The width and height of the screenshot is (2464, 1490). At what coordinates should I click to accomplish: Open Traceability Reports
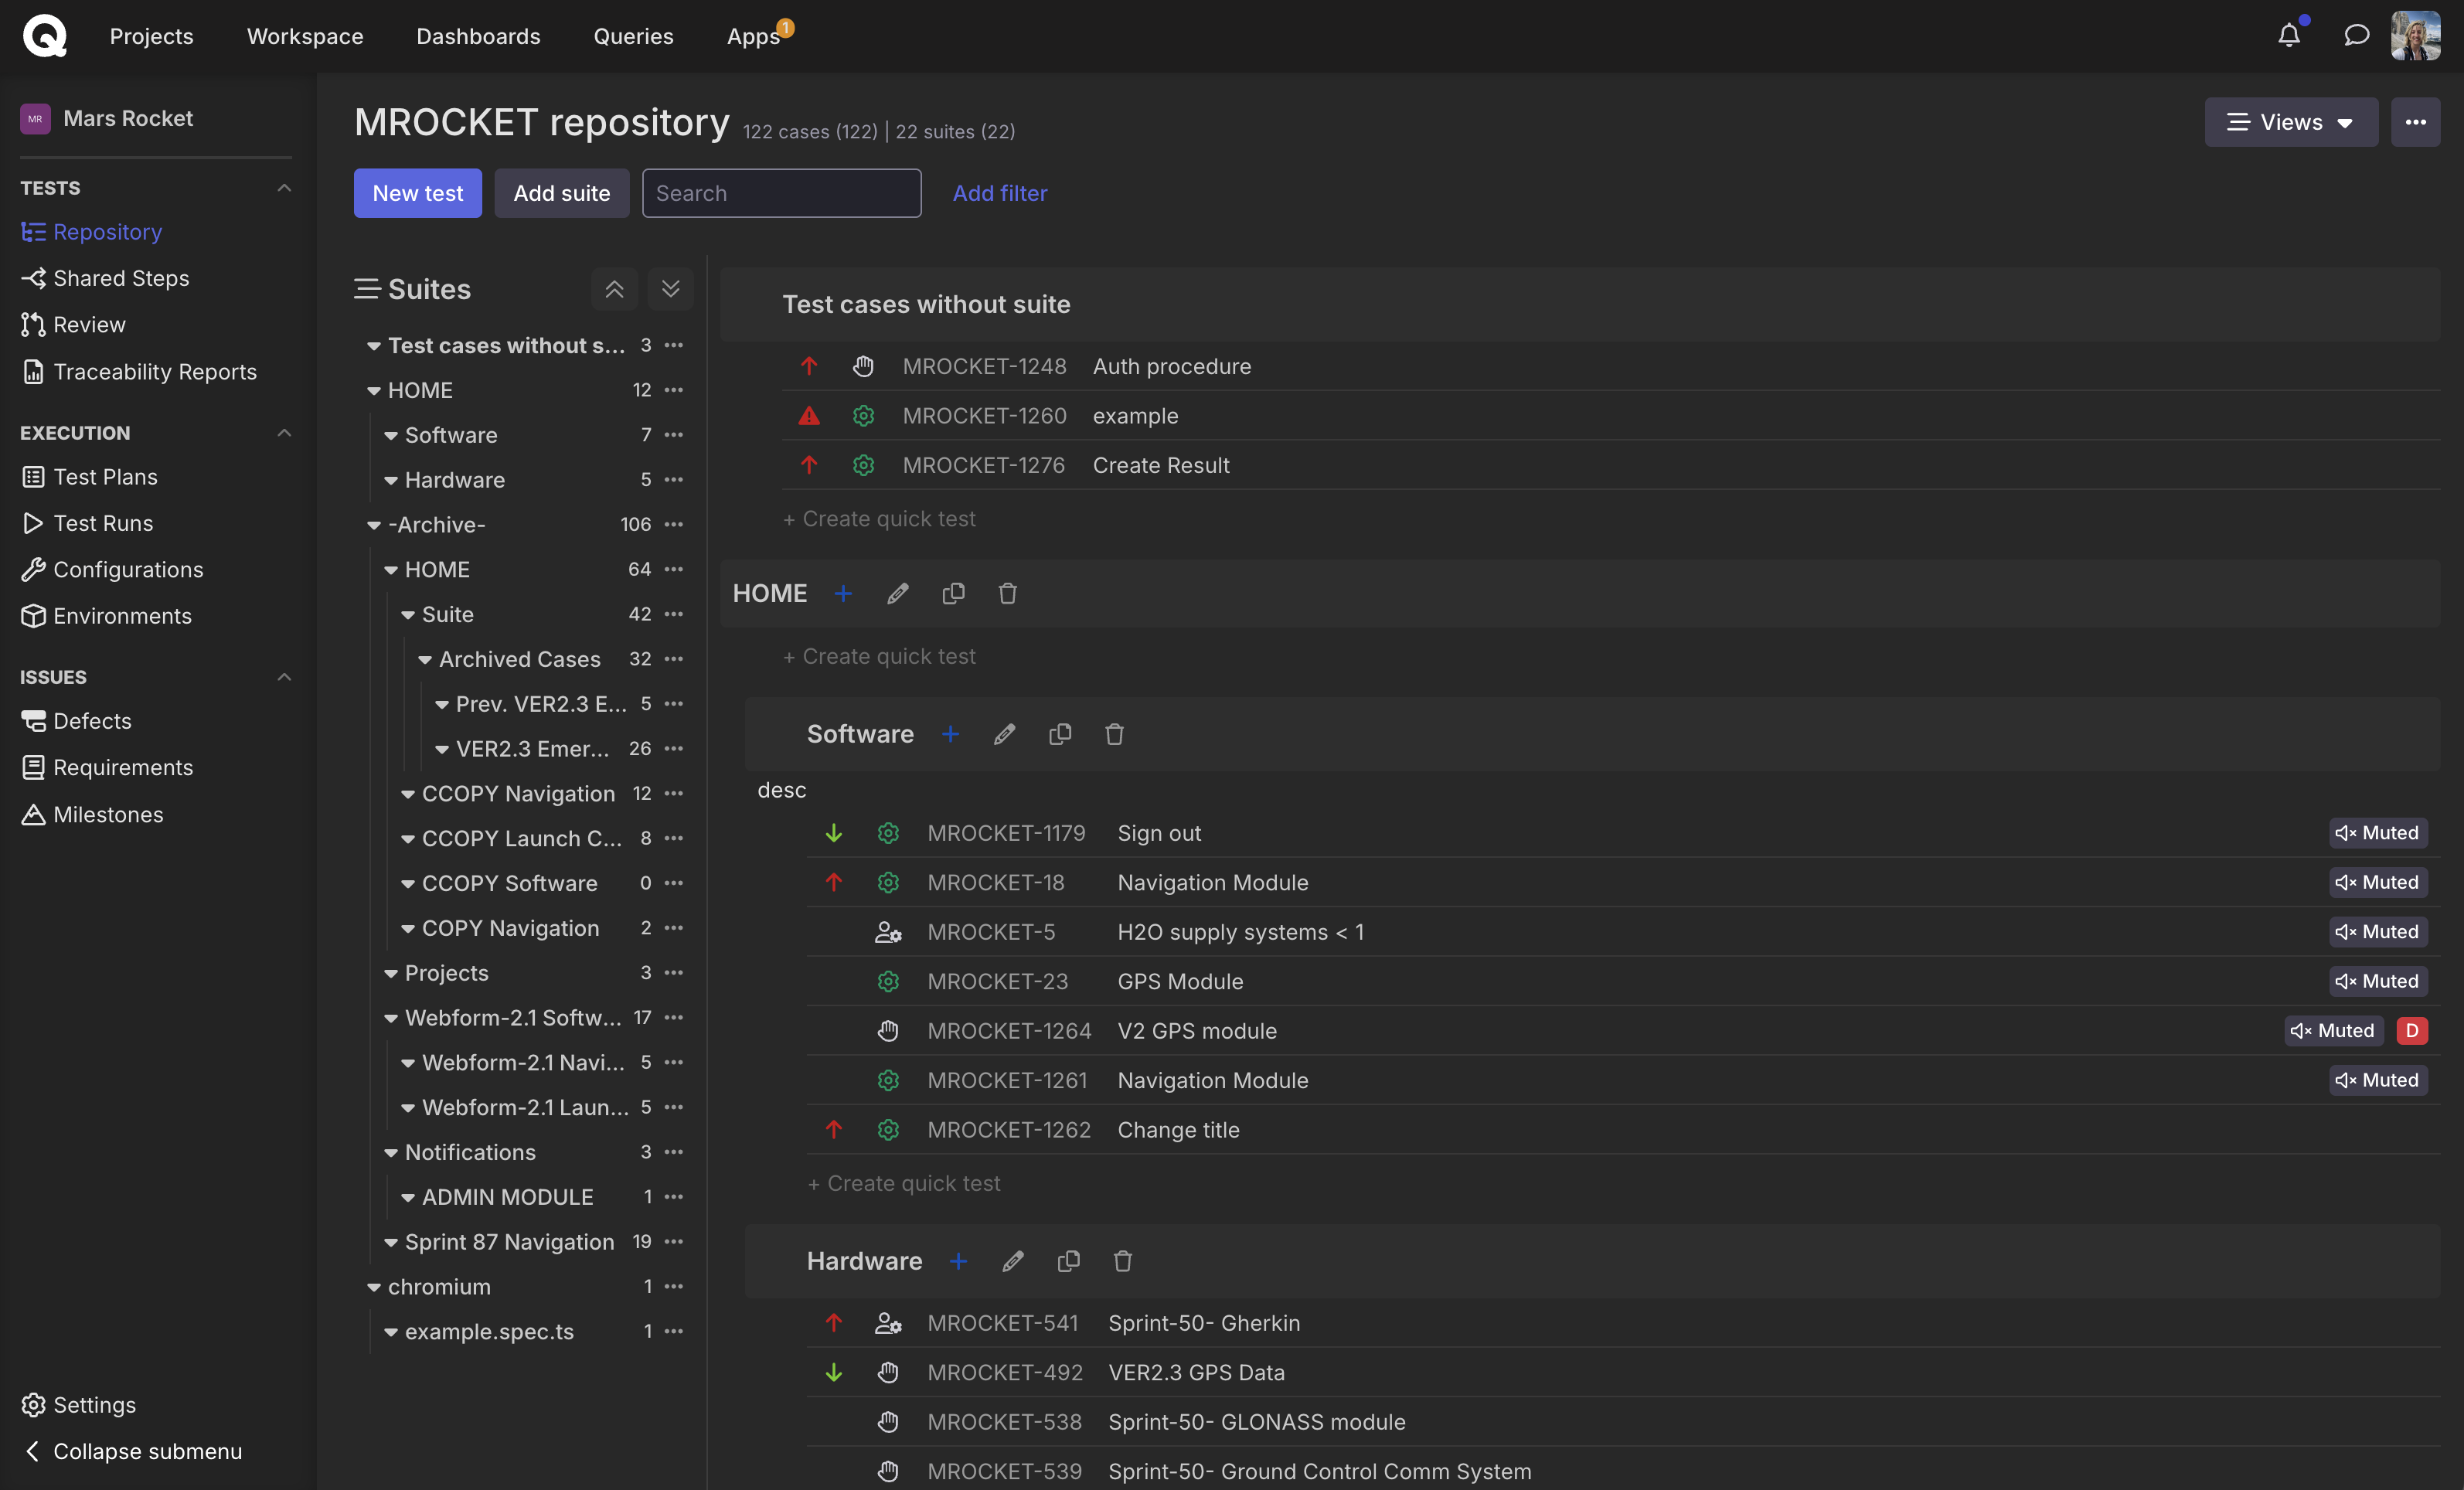(x=155, y=371)
